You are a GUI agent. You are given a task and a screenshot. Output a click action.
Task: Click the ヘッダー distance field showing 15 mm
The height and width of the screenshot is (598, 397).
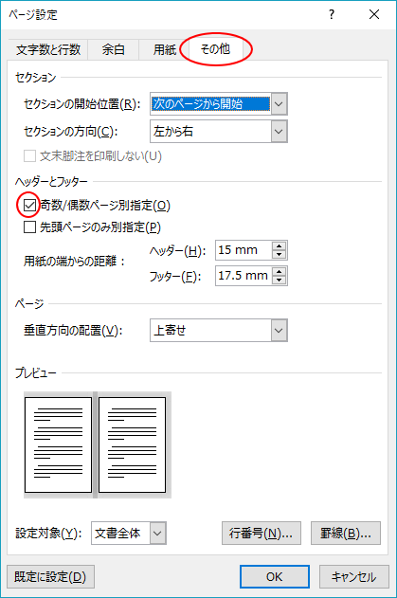tap(244, 250)
